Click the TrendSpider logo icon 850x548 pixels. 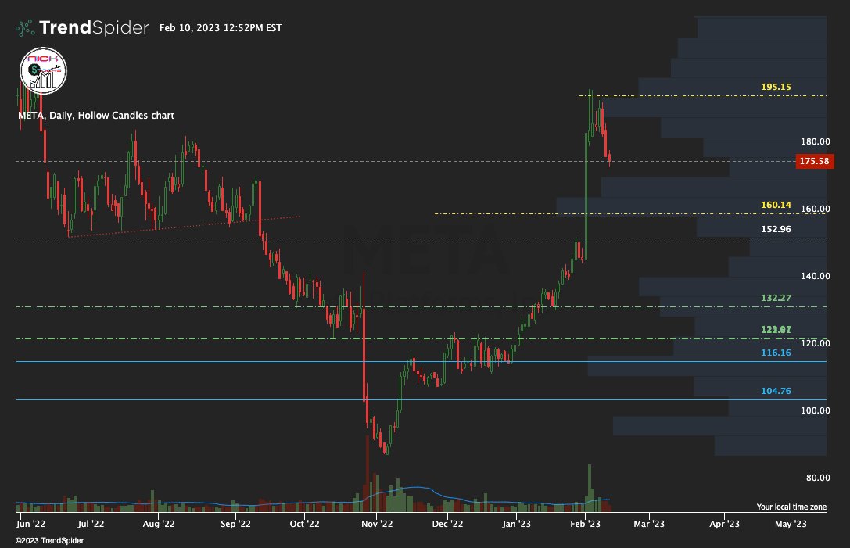pyautogui.click(x=25, y=27)
